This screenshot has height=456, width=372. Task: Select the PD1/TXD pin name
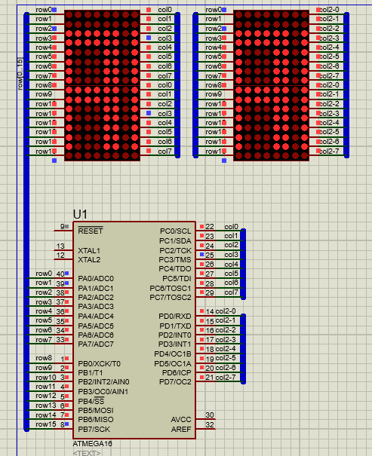[175, 326]
